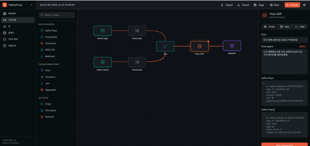Open the Code tab
The height and width of the screenshot is (146, 310).
(x=299, y=27)
